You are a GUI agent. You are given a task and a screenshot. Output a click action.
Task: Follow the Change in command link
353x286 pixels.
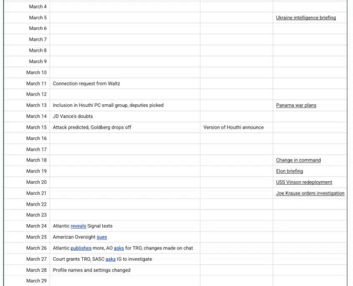tap(298, 160)
